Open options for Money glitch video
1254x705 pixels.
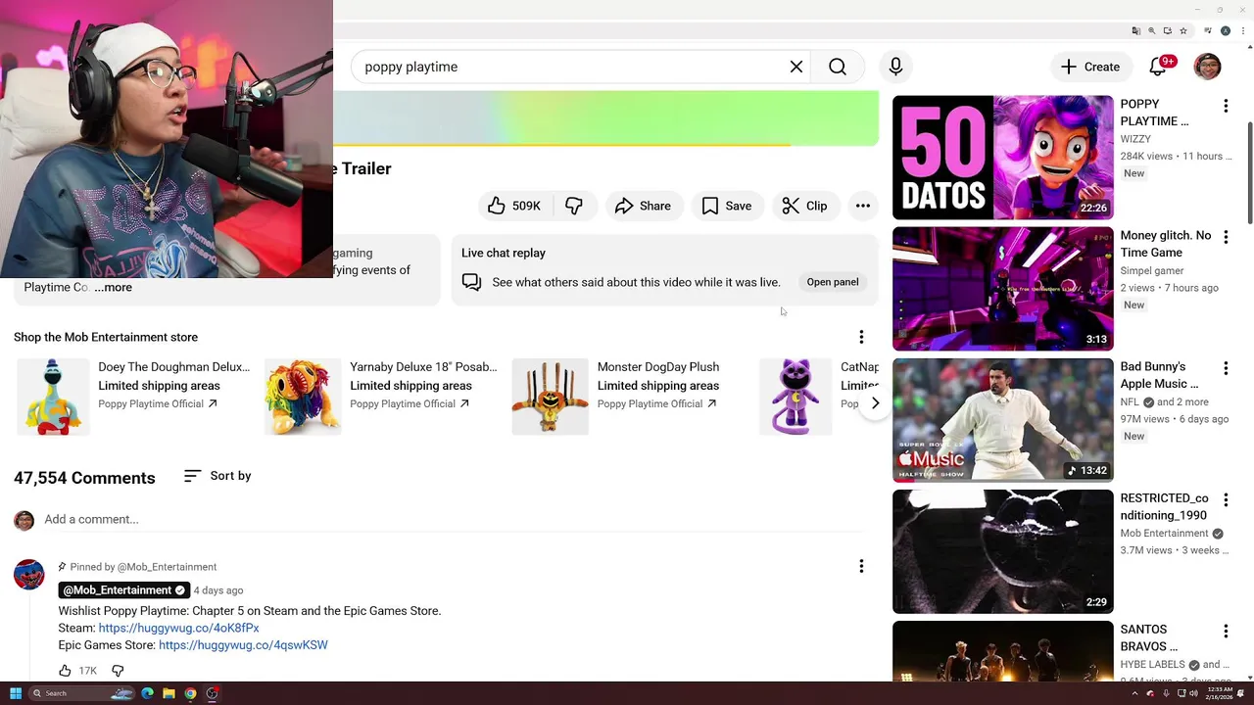pyautogui.click(x=1226, y=236)
